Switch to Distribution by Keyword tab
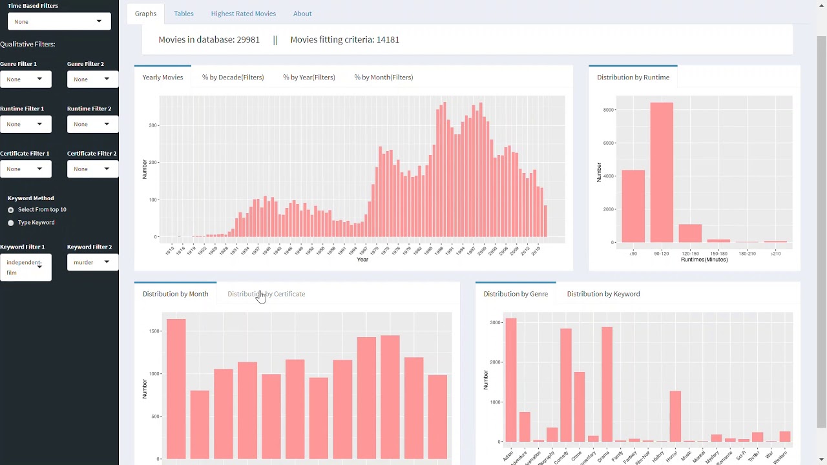 pos(603,294)
